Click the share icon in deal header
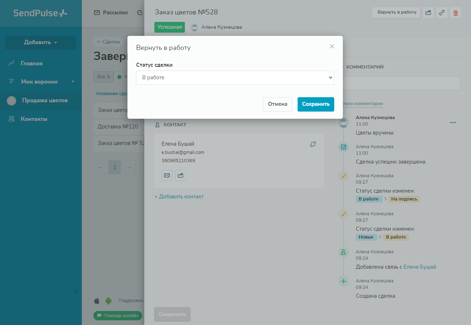The height and width of the screenshot is (325, 471). pyautogui.click(x=428, y=13)
